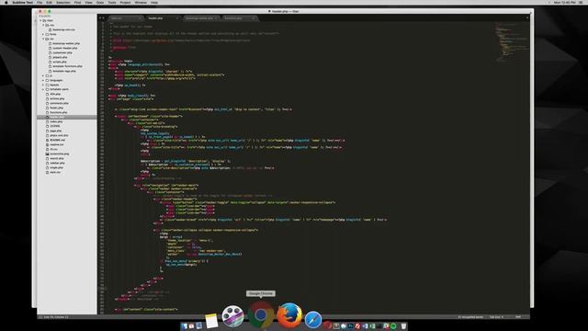The height and width of the screenshot is (331, 588).
Task: Open the Find menu
Action: [77, 2]
